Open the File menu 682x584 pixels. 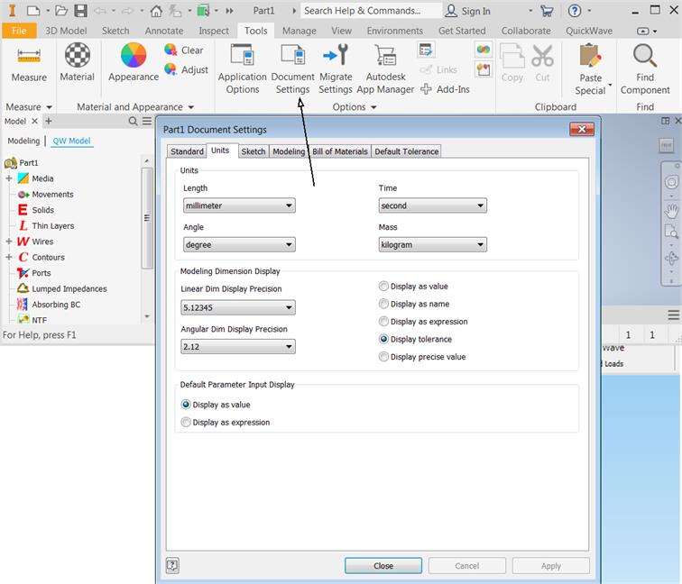point(19,31)
